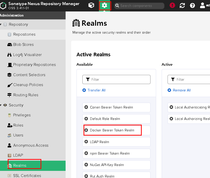Viewport: 210px width, 178px height.
Task: Open Cleanup Policies
Action: click(x=33, y=85)
